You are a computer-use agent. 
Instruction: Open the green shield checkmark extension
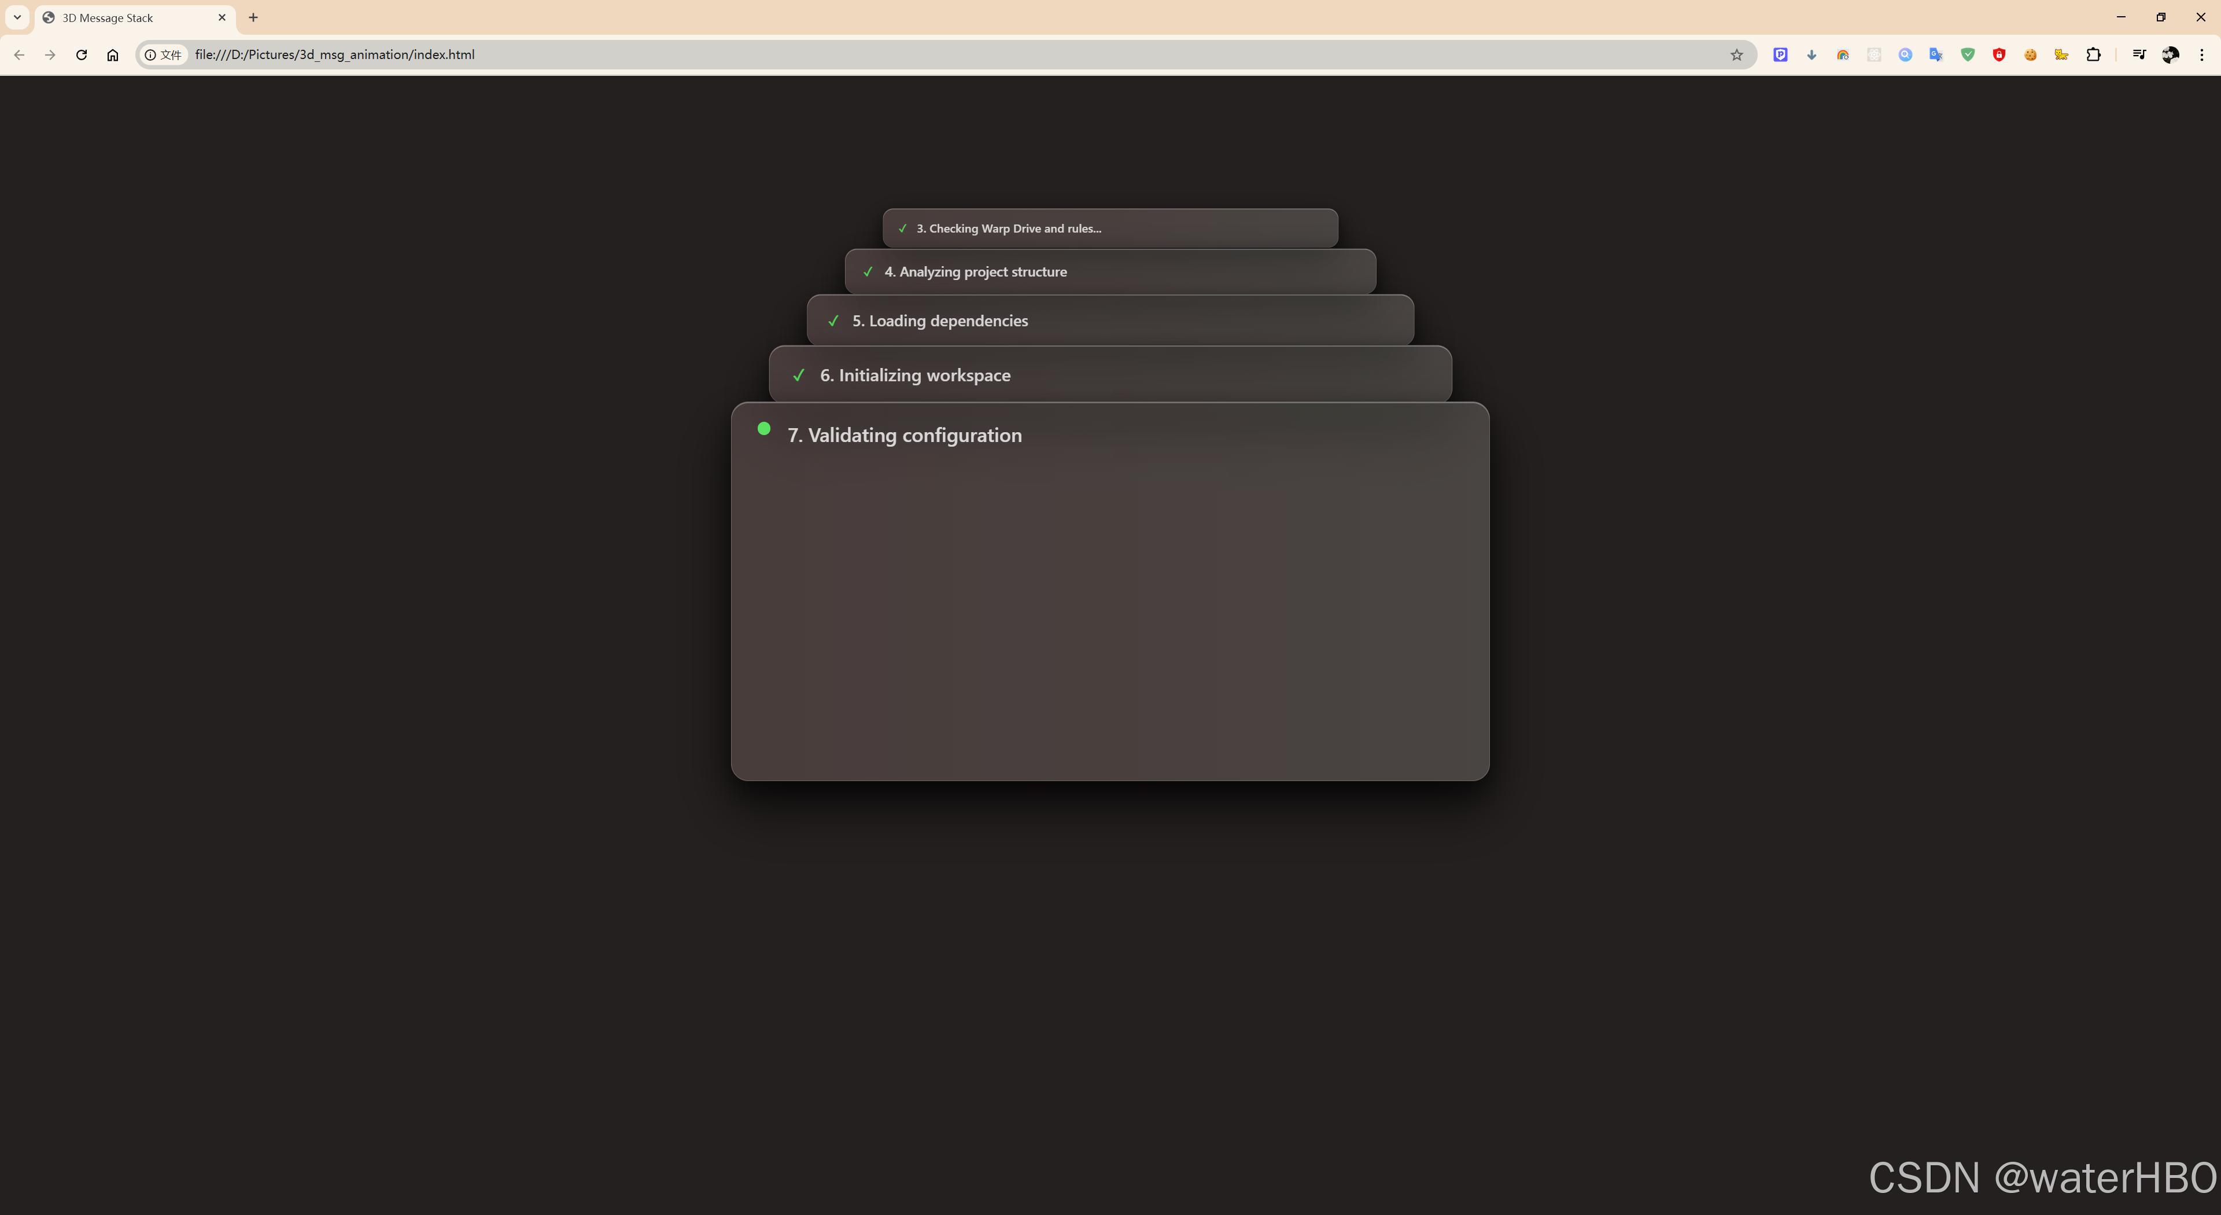1968,54
